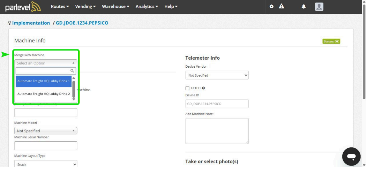Go to Implementation breadcrumb link
366x179 pixels.
(31, 23)
